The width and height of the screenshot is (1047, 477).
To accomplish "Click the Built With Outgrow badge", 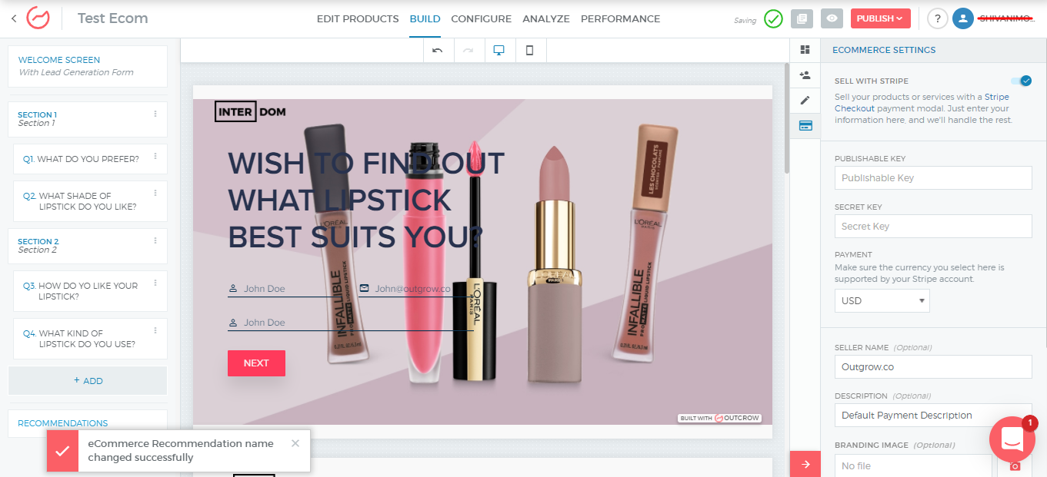I will pyautogui.click(x=719, y=418).
